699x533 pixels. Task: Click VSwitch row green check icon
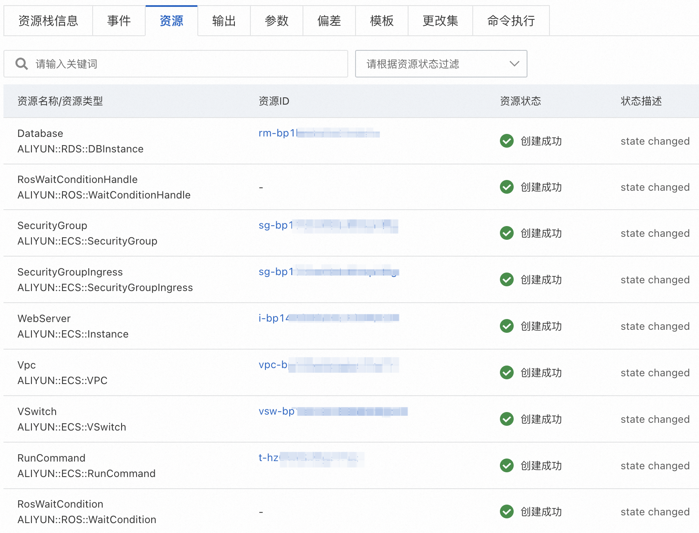tap(507, 419)
